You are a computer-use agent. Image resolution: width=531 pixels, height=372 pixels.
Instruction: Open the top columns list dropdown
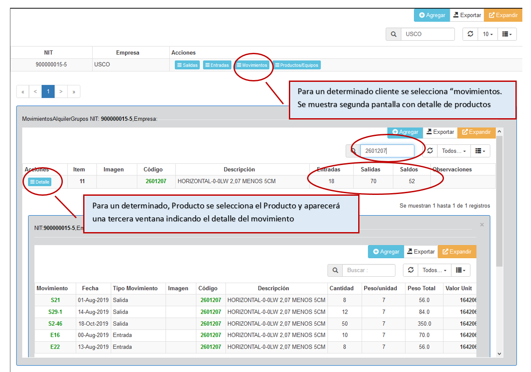pyautogui.click(x=507, y=34)
